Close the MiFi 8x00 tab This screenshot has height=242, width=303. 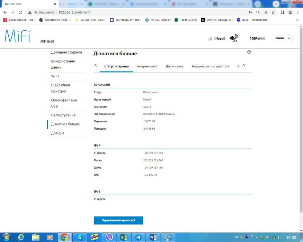tap(55, 4)
